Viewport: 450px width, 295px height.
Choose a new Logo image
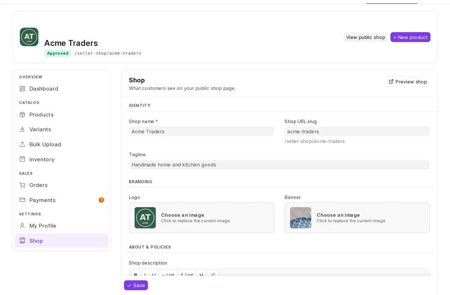(x=201, y=218)
